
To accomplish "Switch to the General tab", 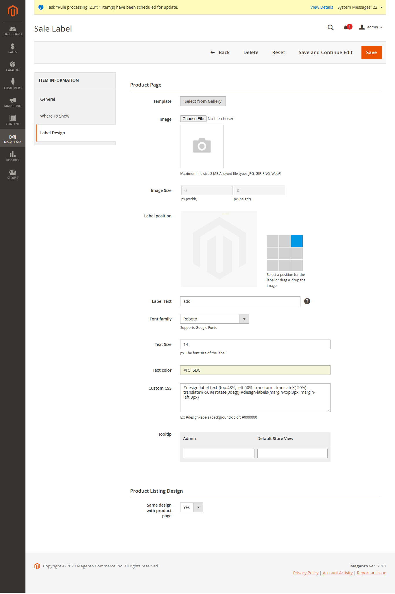I will pyautogui.click(x=48, y=99).
